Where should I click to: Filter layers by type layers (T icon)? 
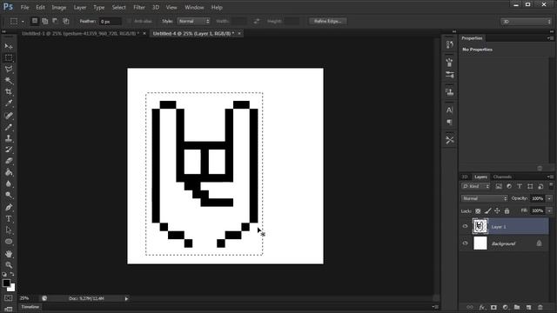520,186
